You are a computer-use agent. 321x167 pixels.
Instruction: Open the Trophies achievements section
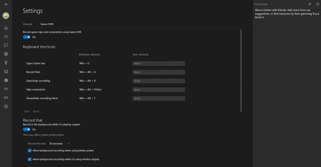(x=6, y=62)
